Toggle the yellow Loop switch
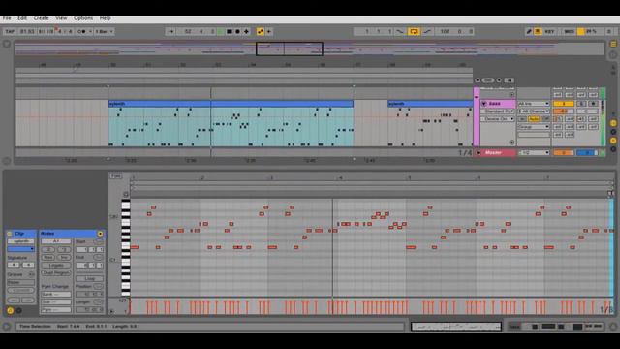The image size is (620, 349). 414,32
